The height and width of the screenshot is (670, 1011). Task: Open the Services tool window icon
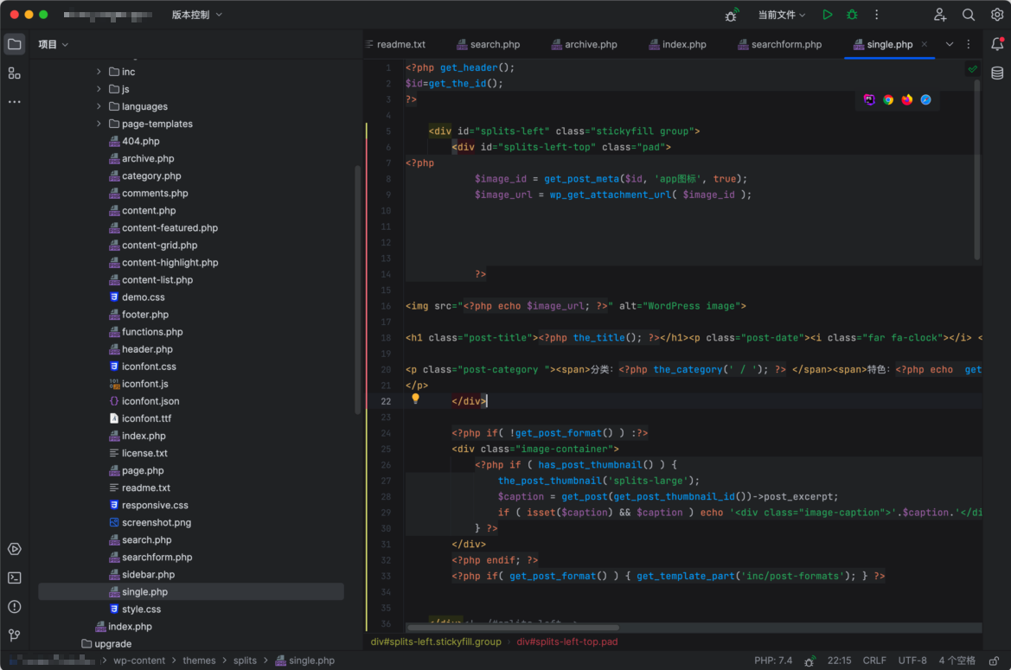[x=14, y=549]
